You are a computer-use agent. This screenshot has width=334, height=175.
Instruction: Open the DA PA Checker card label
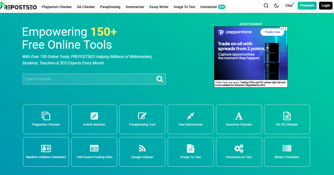tap(287, 125)
